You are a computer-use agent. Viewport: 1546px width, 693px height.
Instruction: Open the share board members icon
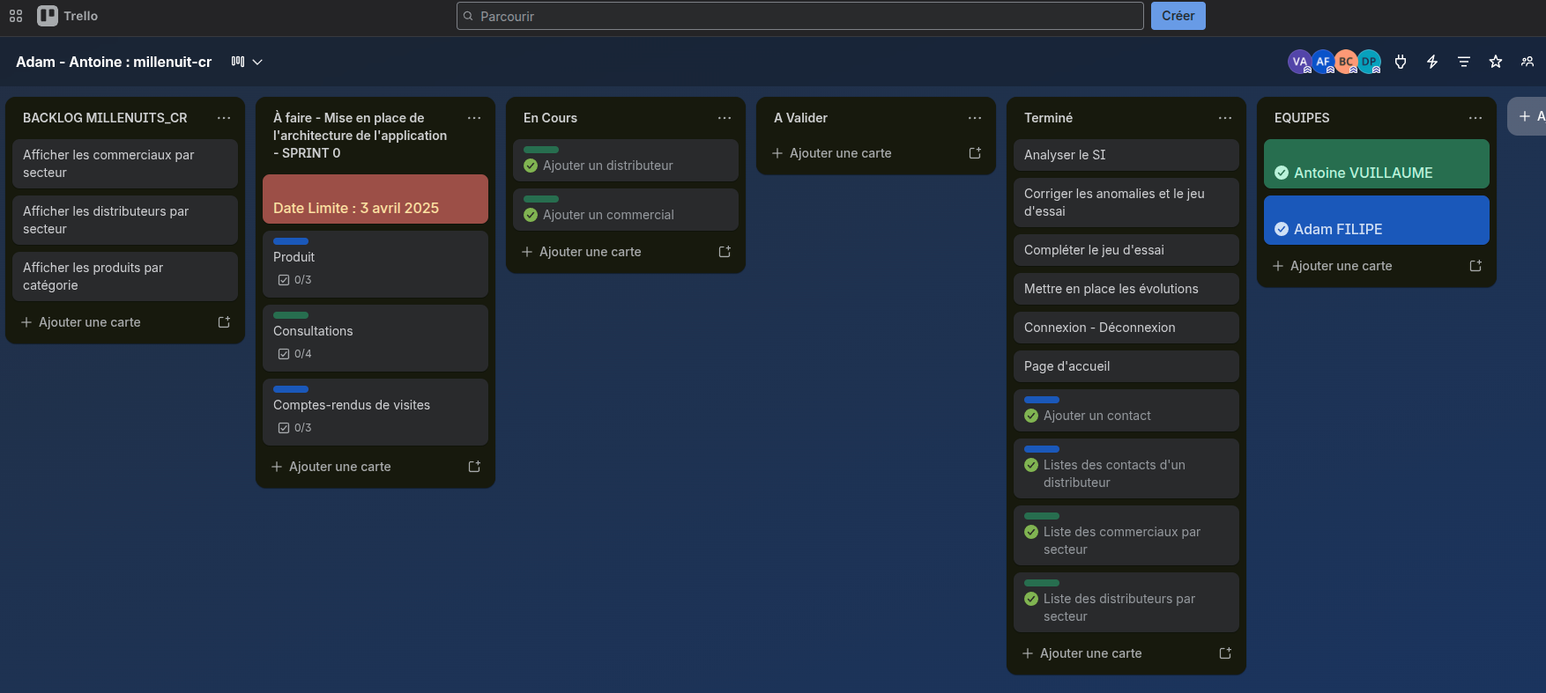click(1527, 62)
